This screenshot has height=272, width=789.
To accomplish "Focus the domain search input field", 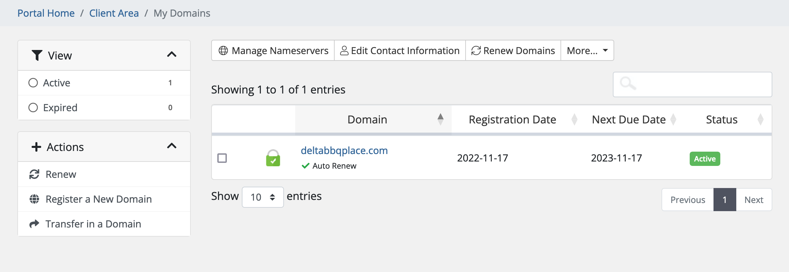I will (x=692, y=84).
